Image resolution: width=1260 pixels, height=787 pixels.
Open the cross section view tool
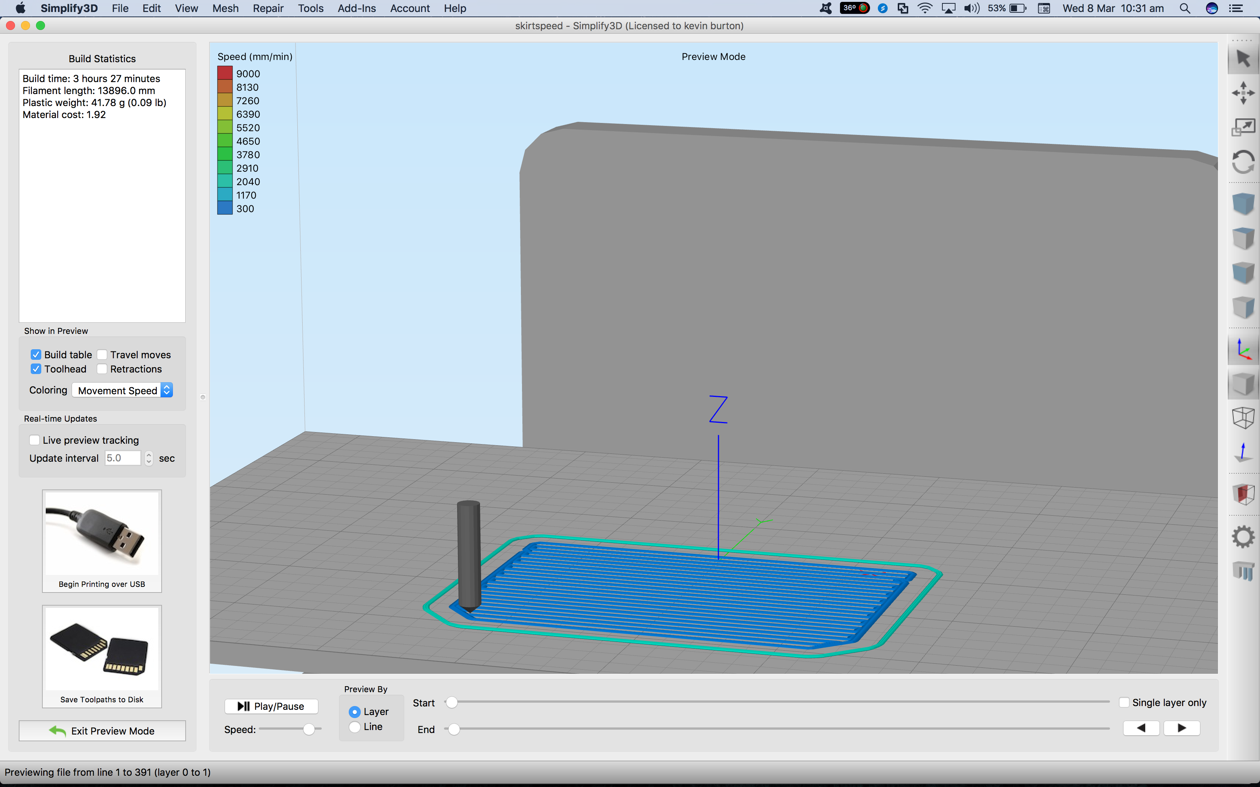pos(1243,494)
